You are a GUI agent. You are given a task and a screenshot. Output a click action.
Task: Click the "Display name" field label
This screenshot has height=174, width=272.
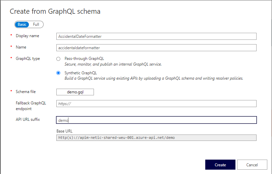[x=28, y=36]
